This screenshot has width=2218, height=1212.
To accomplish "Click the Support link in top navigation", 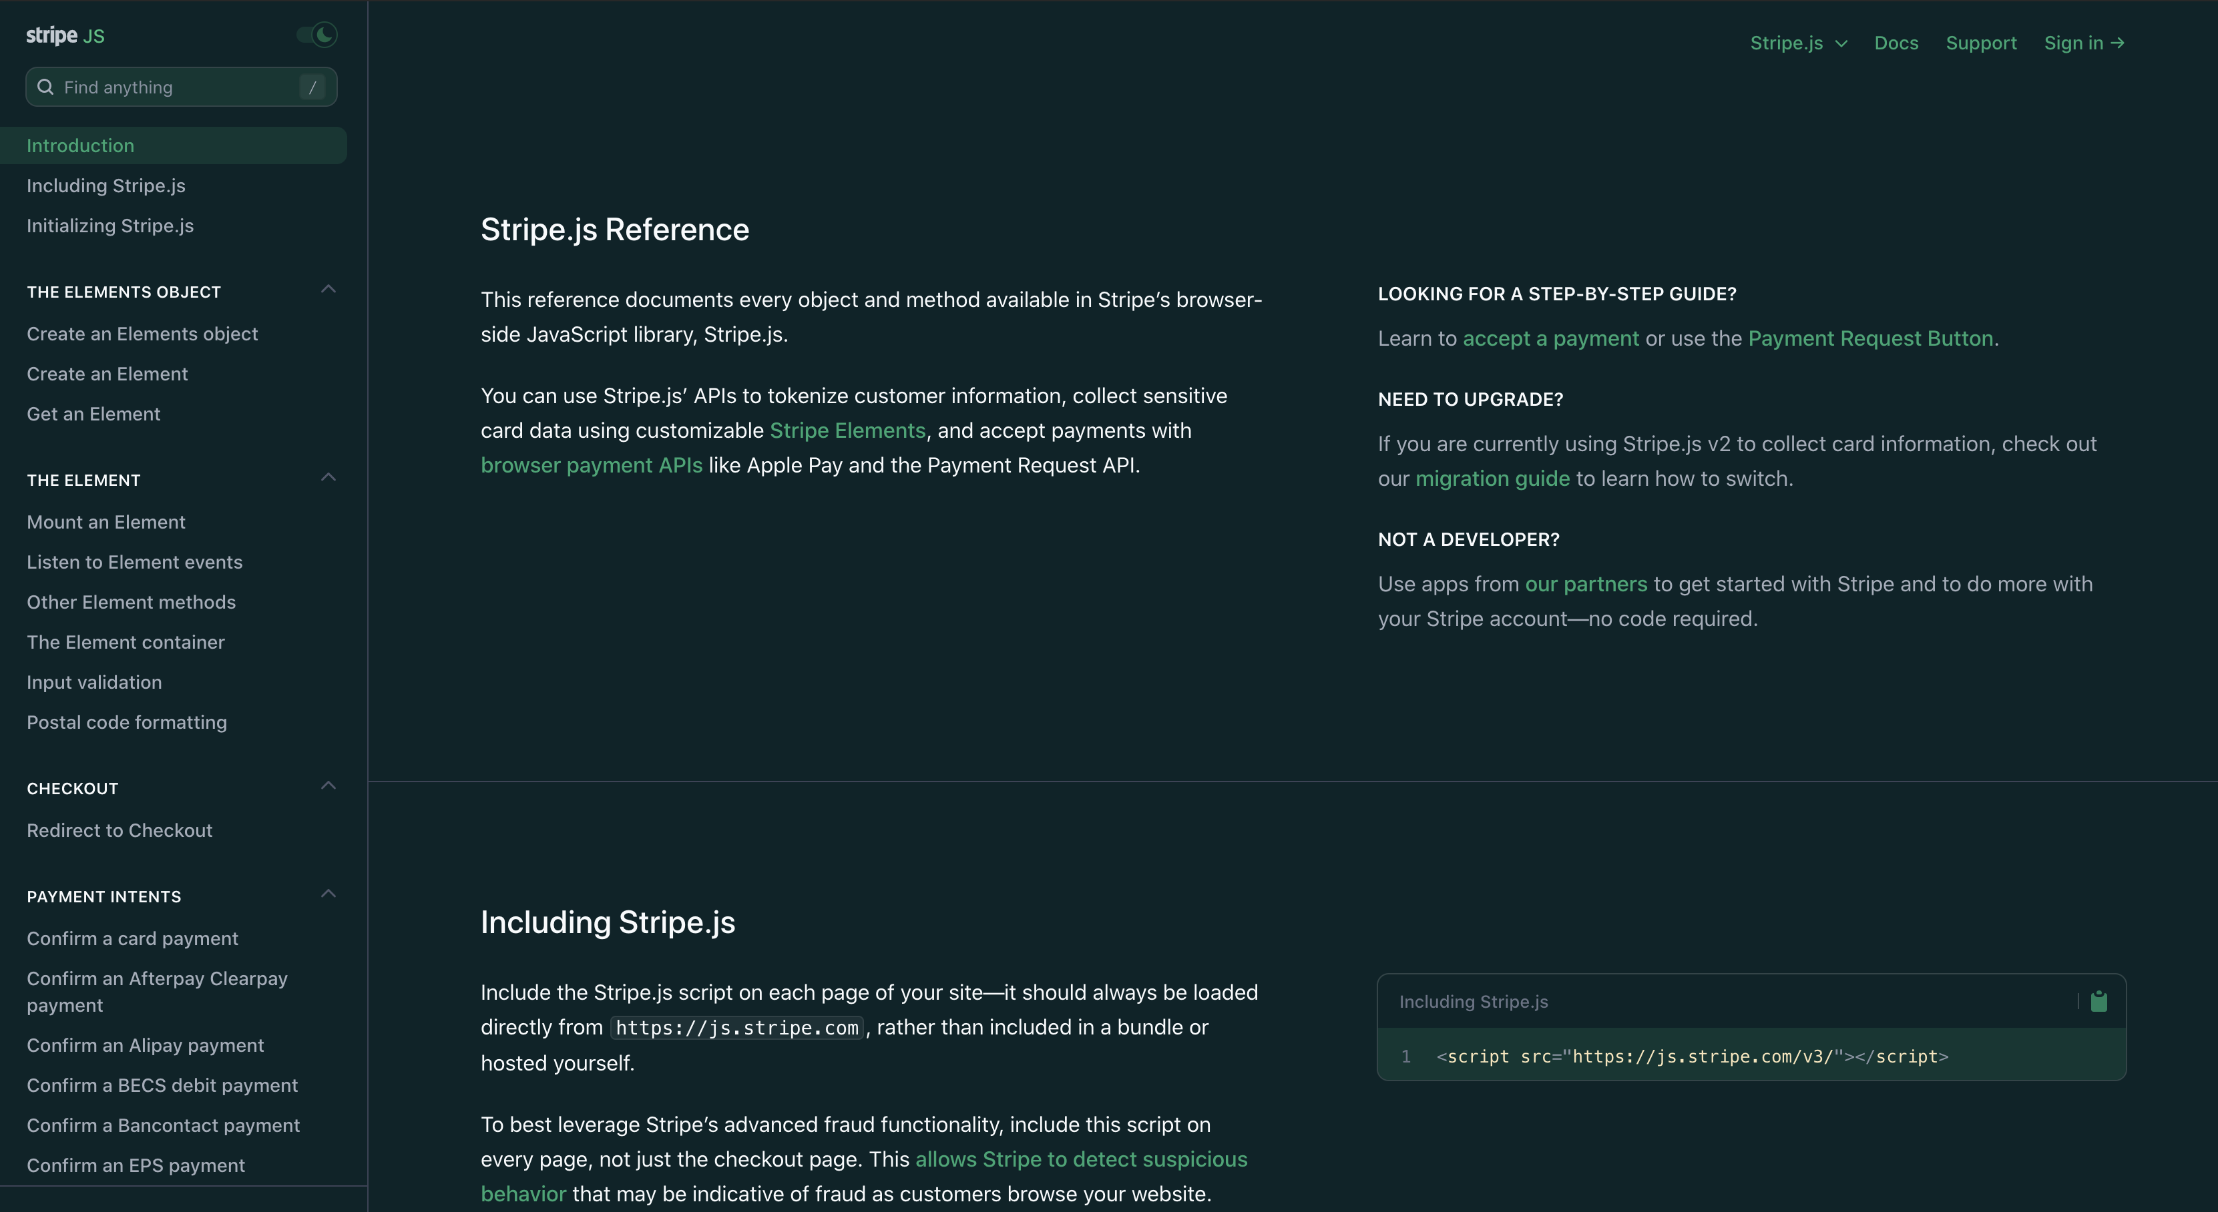I will 1982,42.
